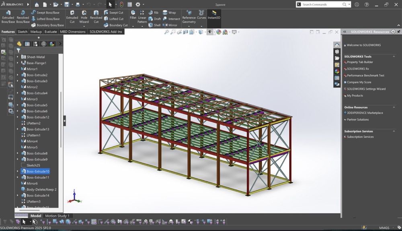Expand the Boss-Extrude10 feature
The width and height of the screenshot is (402, 231).
(18, 171)
